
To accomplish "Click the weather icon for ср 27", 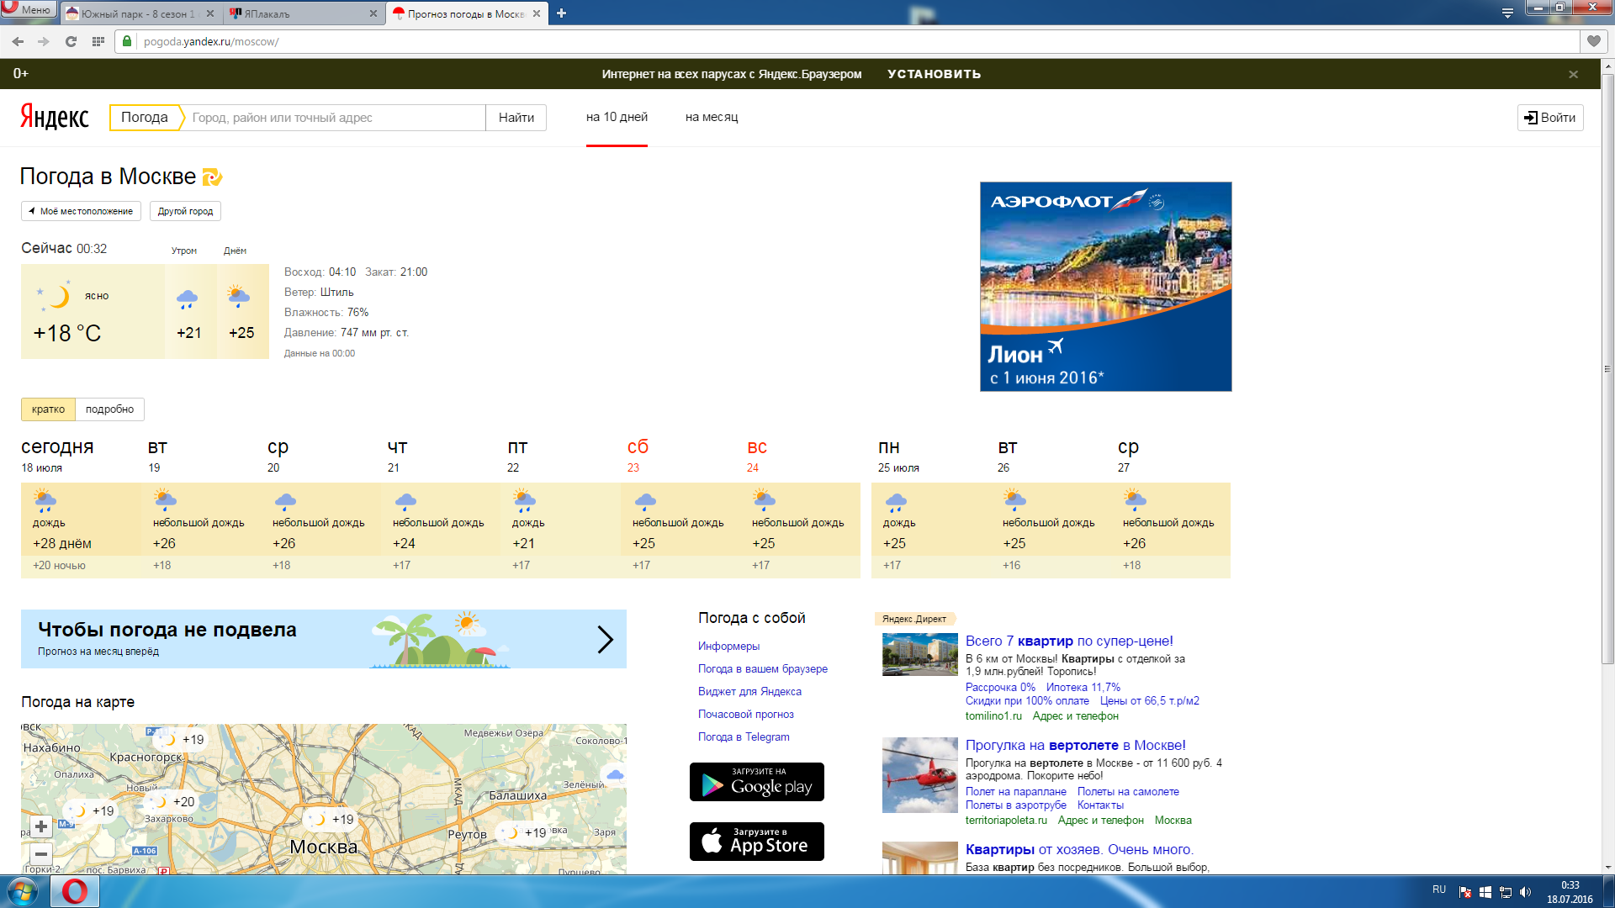I will pos(1135,500).
